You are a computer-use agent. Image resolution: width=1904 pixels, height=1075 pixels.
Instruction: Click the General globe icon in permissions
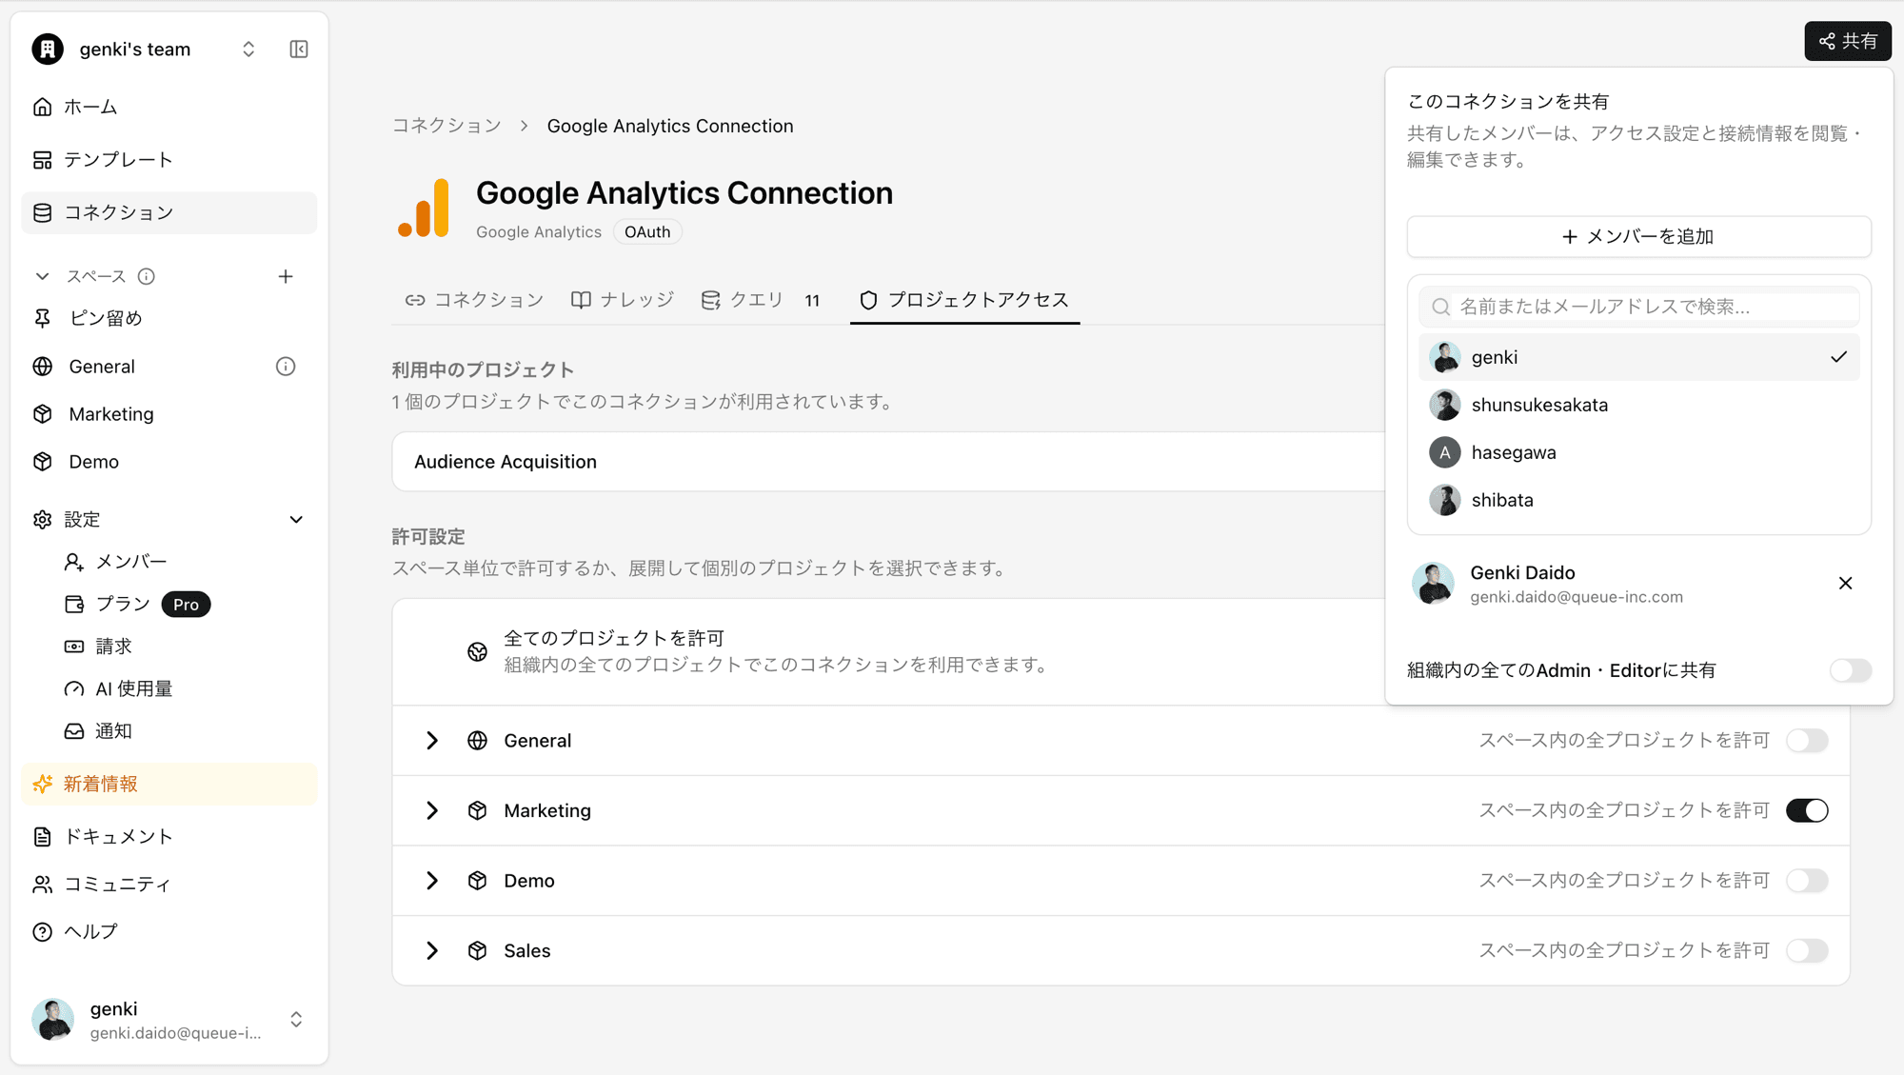[x=477, y=741]
